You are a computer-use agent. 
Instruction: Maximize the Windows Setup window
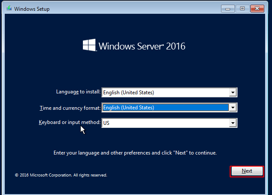242,9
